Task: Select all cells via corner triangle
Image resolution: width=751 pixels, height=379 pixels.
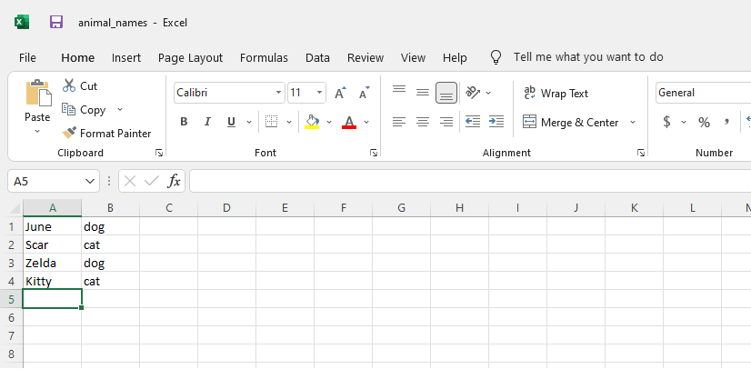Action: [x=15, y=208]
